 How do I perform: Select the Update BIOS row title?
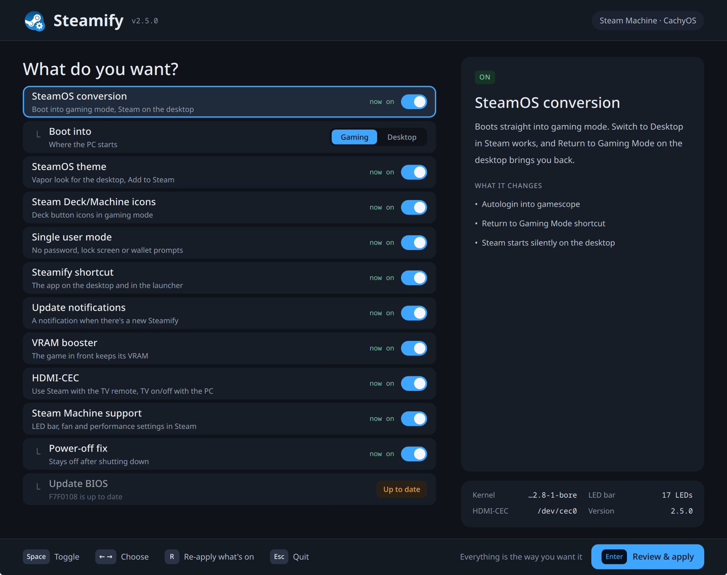(78, 484)
